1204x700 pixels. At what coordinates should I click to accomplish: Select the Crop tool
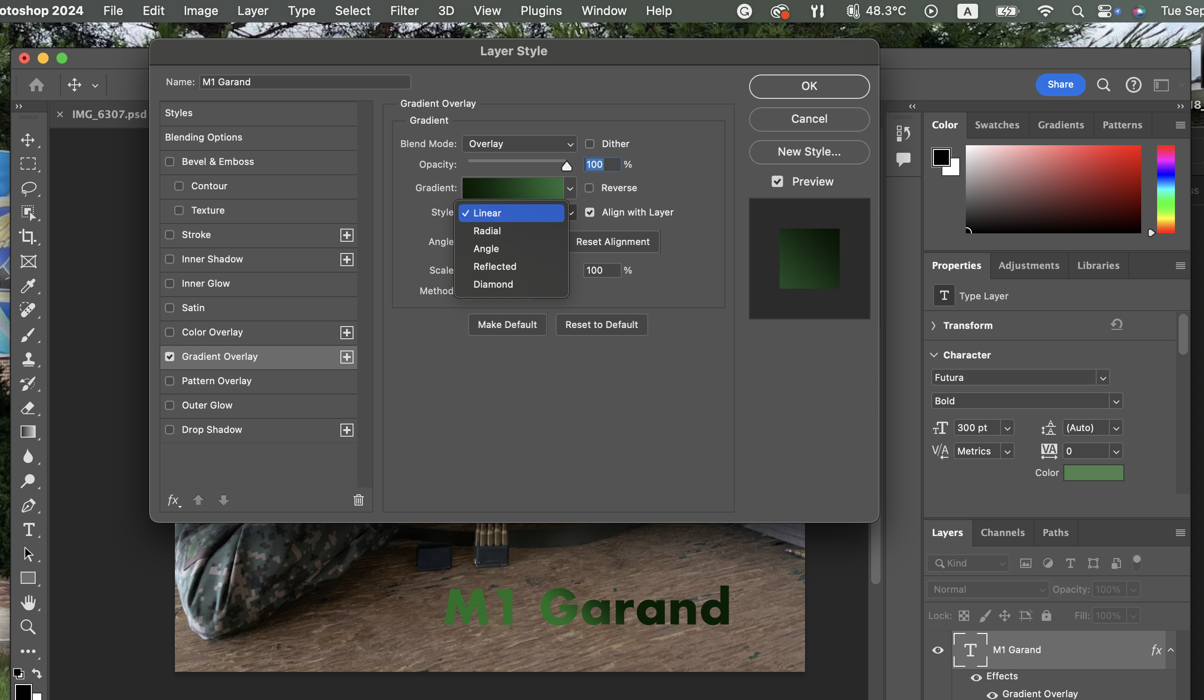coord(28,237)
